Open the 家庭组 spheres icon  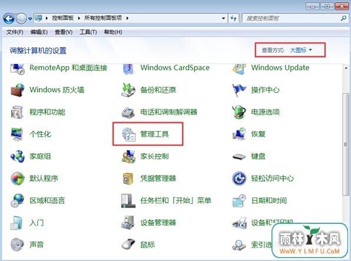click(18, 156)
